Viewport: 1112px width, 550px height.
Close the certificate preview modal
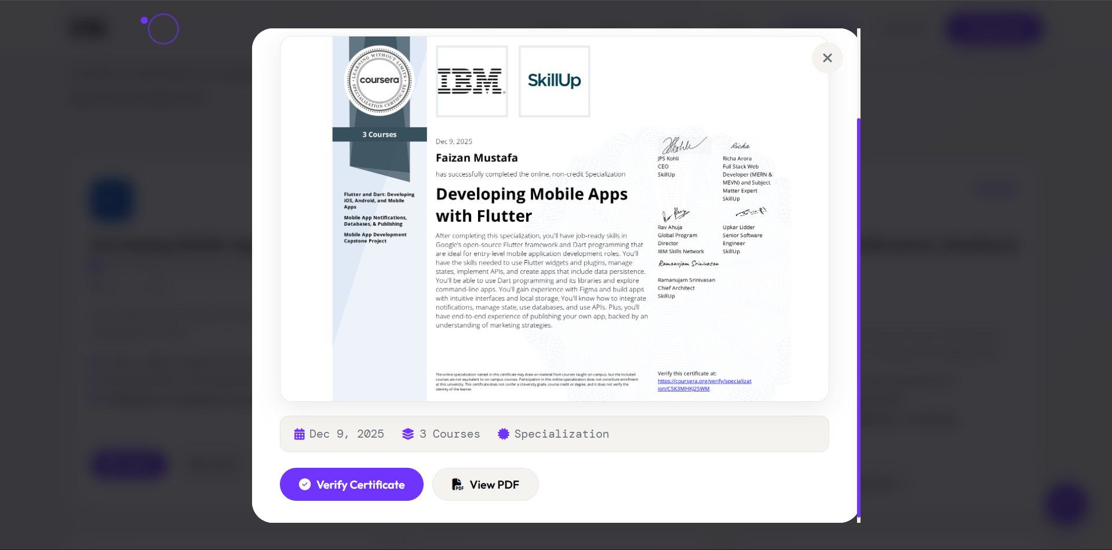coord(827,58)
